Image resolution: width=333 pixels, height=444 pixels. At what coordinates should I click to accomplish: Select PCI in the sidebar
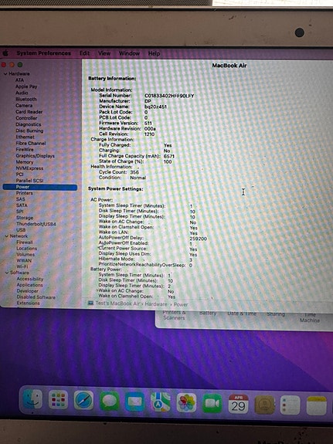coord(19,175)
